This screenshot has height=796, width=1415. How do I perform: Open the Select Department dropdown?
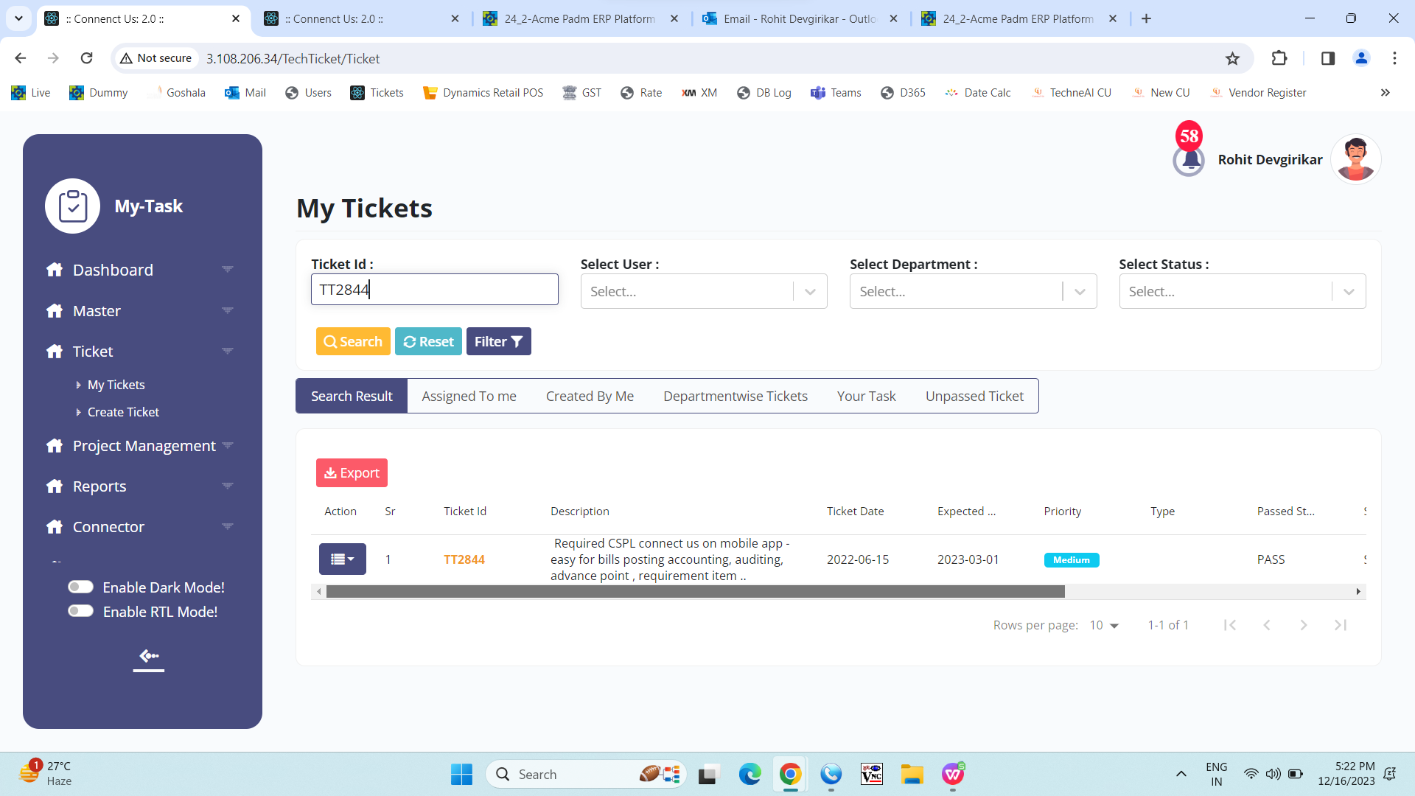click(973, 291)
